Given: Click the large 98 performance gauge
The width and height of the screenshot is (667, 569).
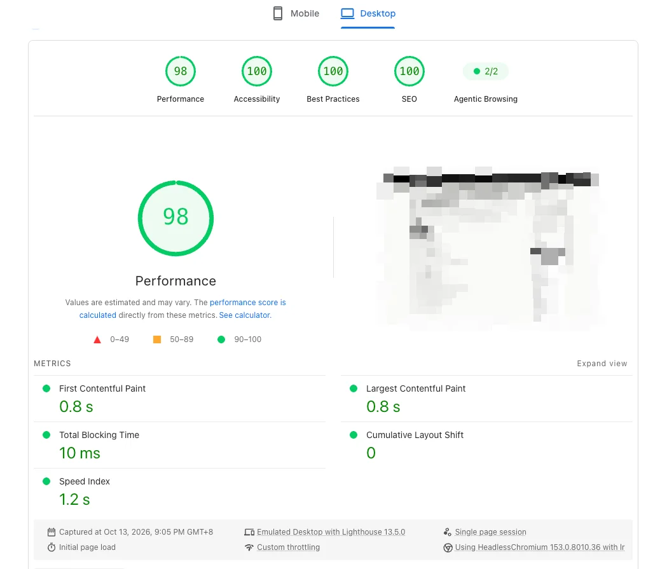Looking at the screenshot, I should click(x=175, y=218).
